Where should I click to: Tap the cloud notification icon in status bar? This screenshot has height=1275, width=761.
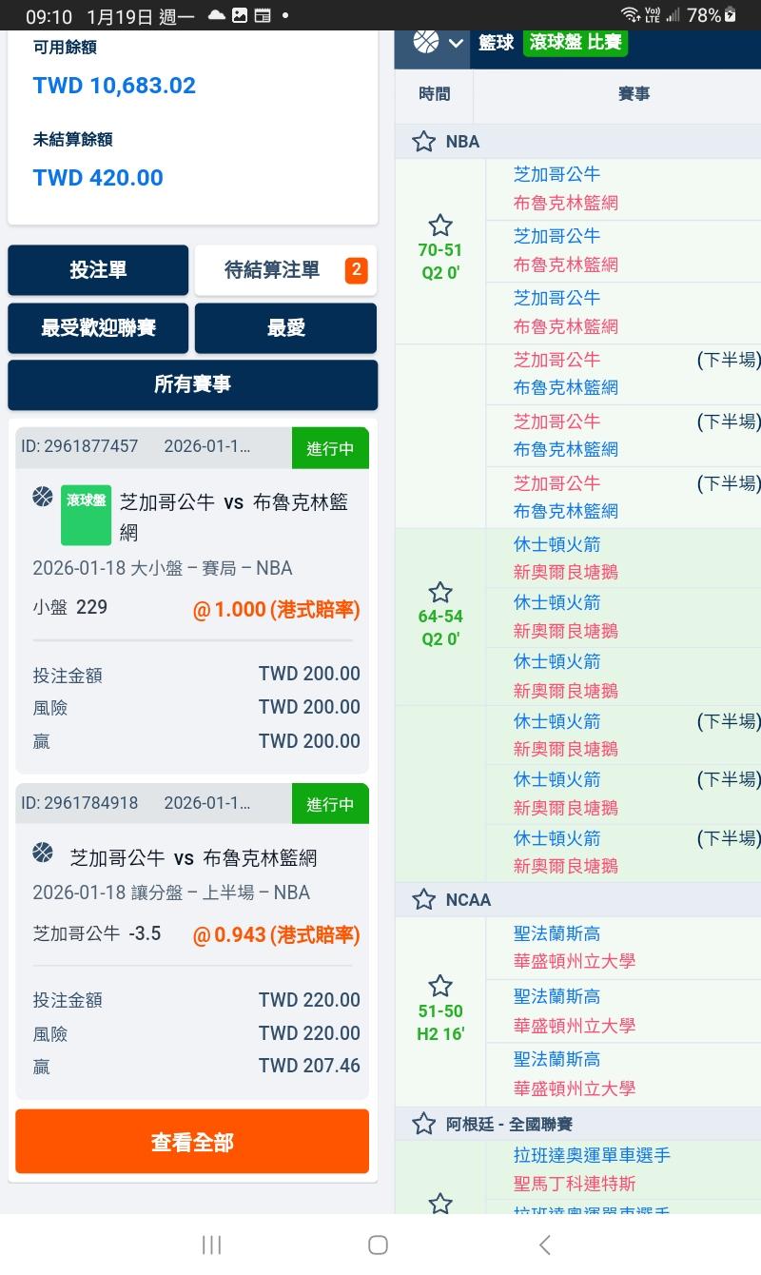[x=216, y=15]
